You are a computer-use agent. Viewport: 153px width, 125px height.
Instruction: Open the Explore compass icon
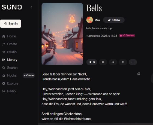coord(4,83)
